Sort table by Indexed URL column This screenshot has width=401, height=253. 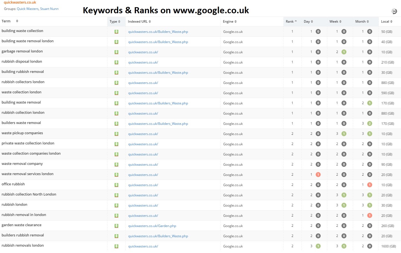pos(139,22)
